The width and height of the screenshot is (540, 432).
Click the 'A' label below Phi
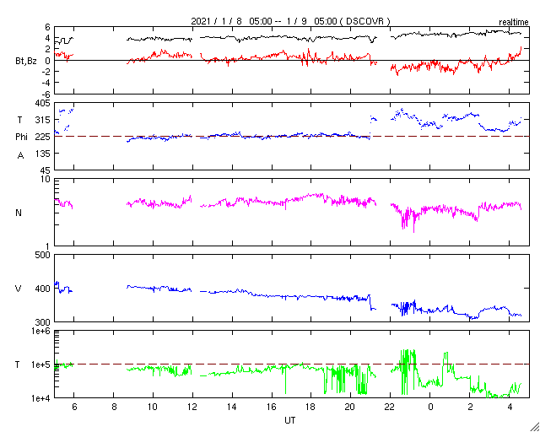(x=20, y=156)
